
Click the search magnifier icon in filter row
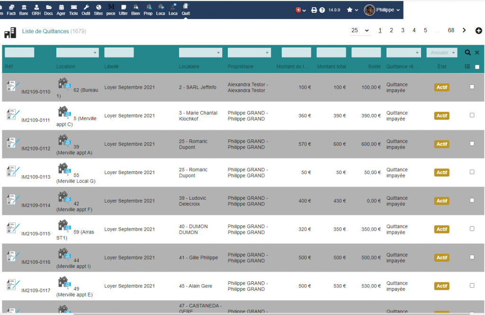click(x=467, y=53)
